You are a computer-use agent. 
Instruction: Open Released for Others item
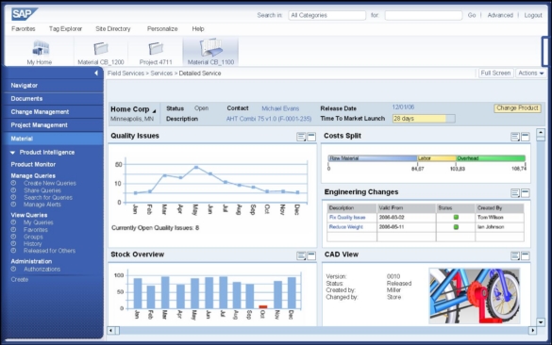[x=49, y=251]
